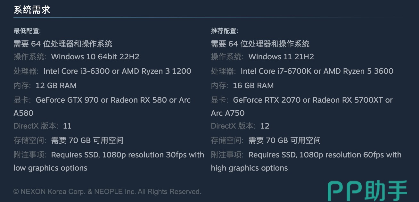Click the GeForce RTX 2070 graphics line
The image size is (419, 202).
click(x=313, y=100)
